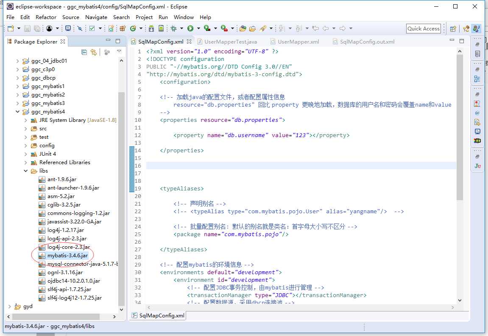Screen dimensions: 488x336
Task: Click the Open Type icon
Action: tap(243, 29)
